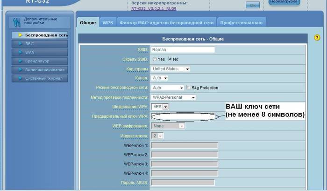
Task: Select Yes for Скрыть SSID
Action: coord(155,60)
